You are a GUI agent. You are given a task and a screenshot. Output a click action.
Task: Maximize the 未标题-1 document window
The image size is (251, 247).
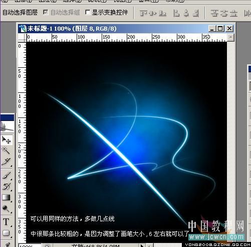coord(220,29)
